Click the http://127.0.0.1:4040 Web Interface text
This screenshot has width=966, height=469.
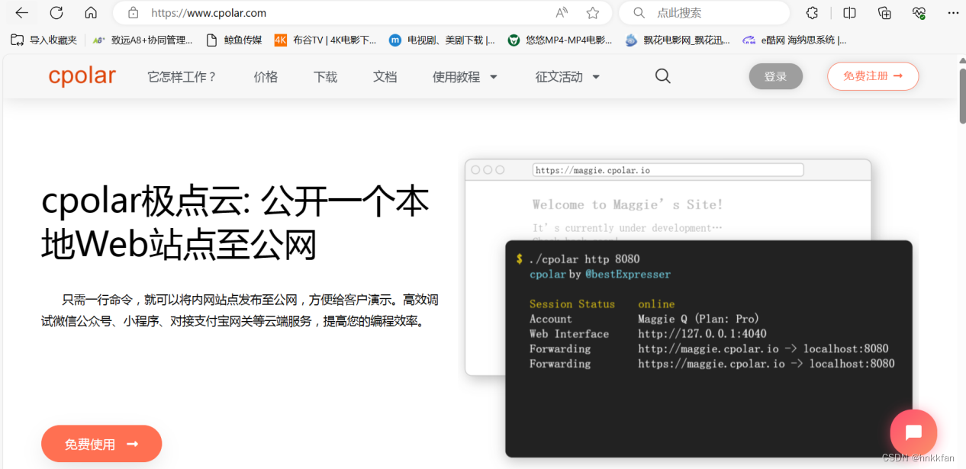(702, 334)
